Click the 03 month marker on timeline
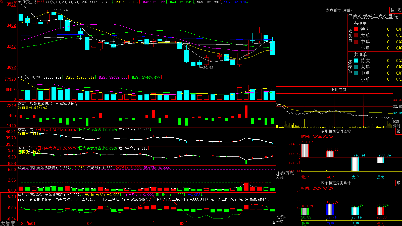402x226 pixels. coord(182,223)
